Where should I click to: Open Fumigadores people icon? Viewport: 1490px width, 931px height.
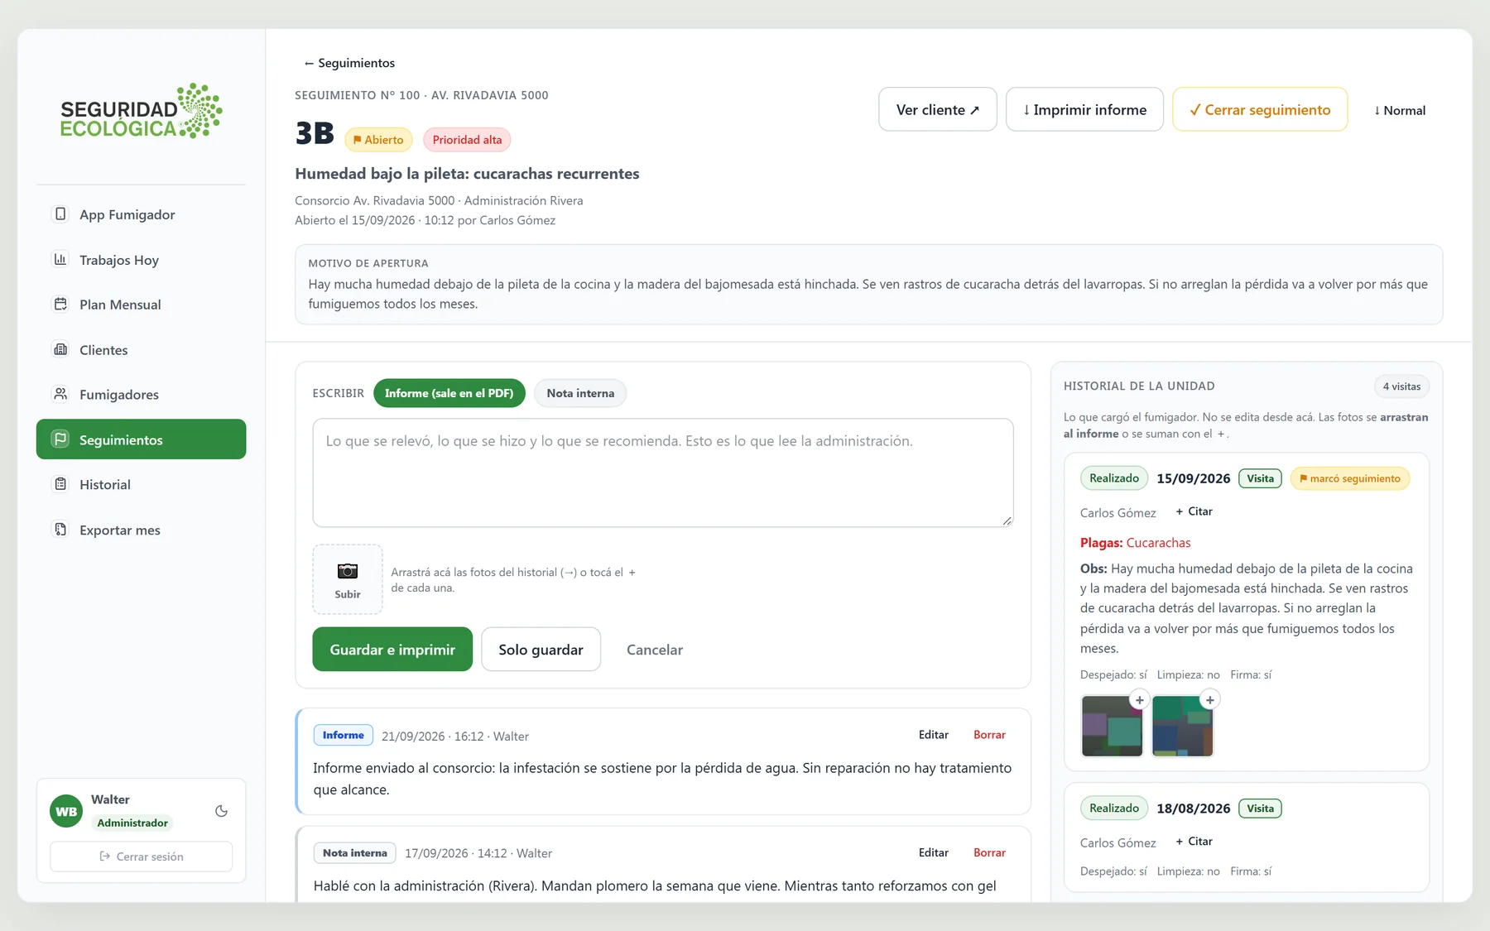[x=60, y=394]
